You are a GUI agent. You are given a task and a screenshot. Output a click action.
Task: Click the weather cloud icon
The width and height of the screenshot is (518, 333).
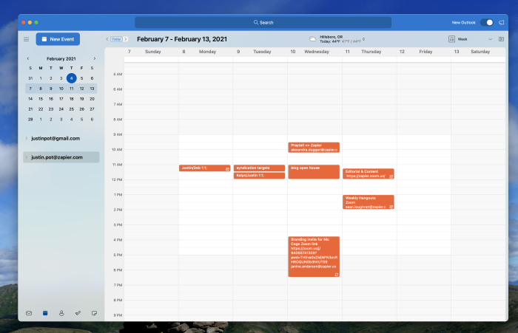click(312, 39)
